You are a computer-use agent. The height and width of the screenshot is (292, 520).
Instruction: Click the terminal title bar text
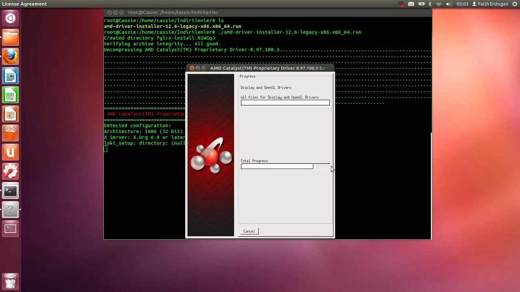click(173, 13)
